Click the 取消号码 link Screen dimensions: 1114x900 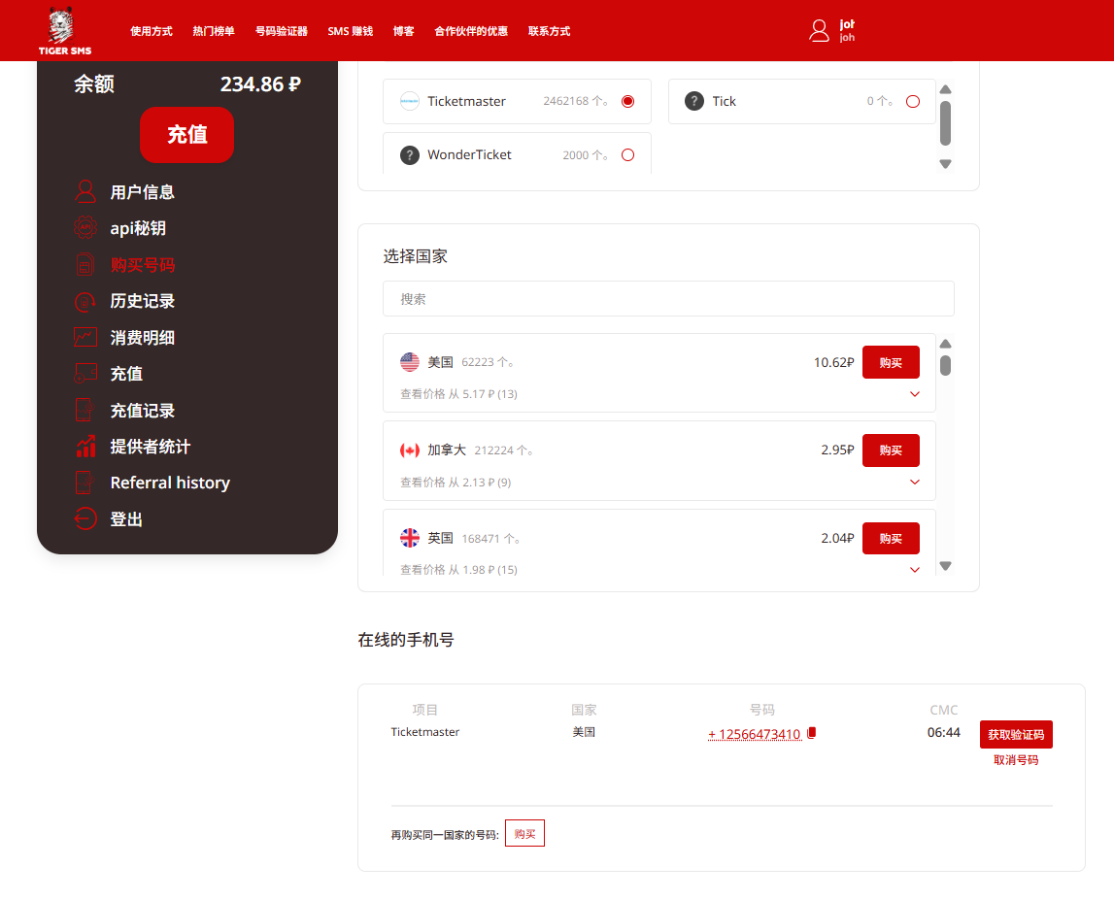coord(1016,760)
